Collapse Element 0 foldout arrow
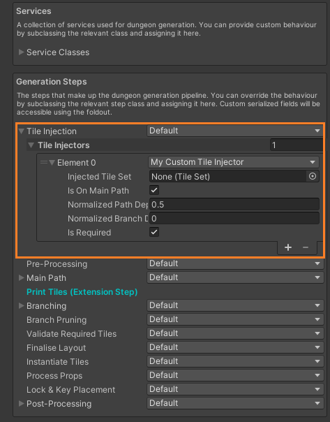The height and width of the screenshot is (422, 330). click(x=52, y=162)
